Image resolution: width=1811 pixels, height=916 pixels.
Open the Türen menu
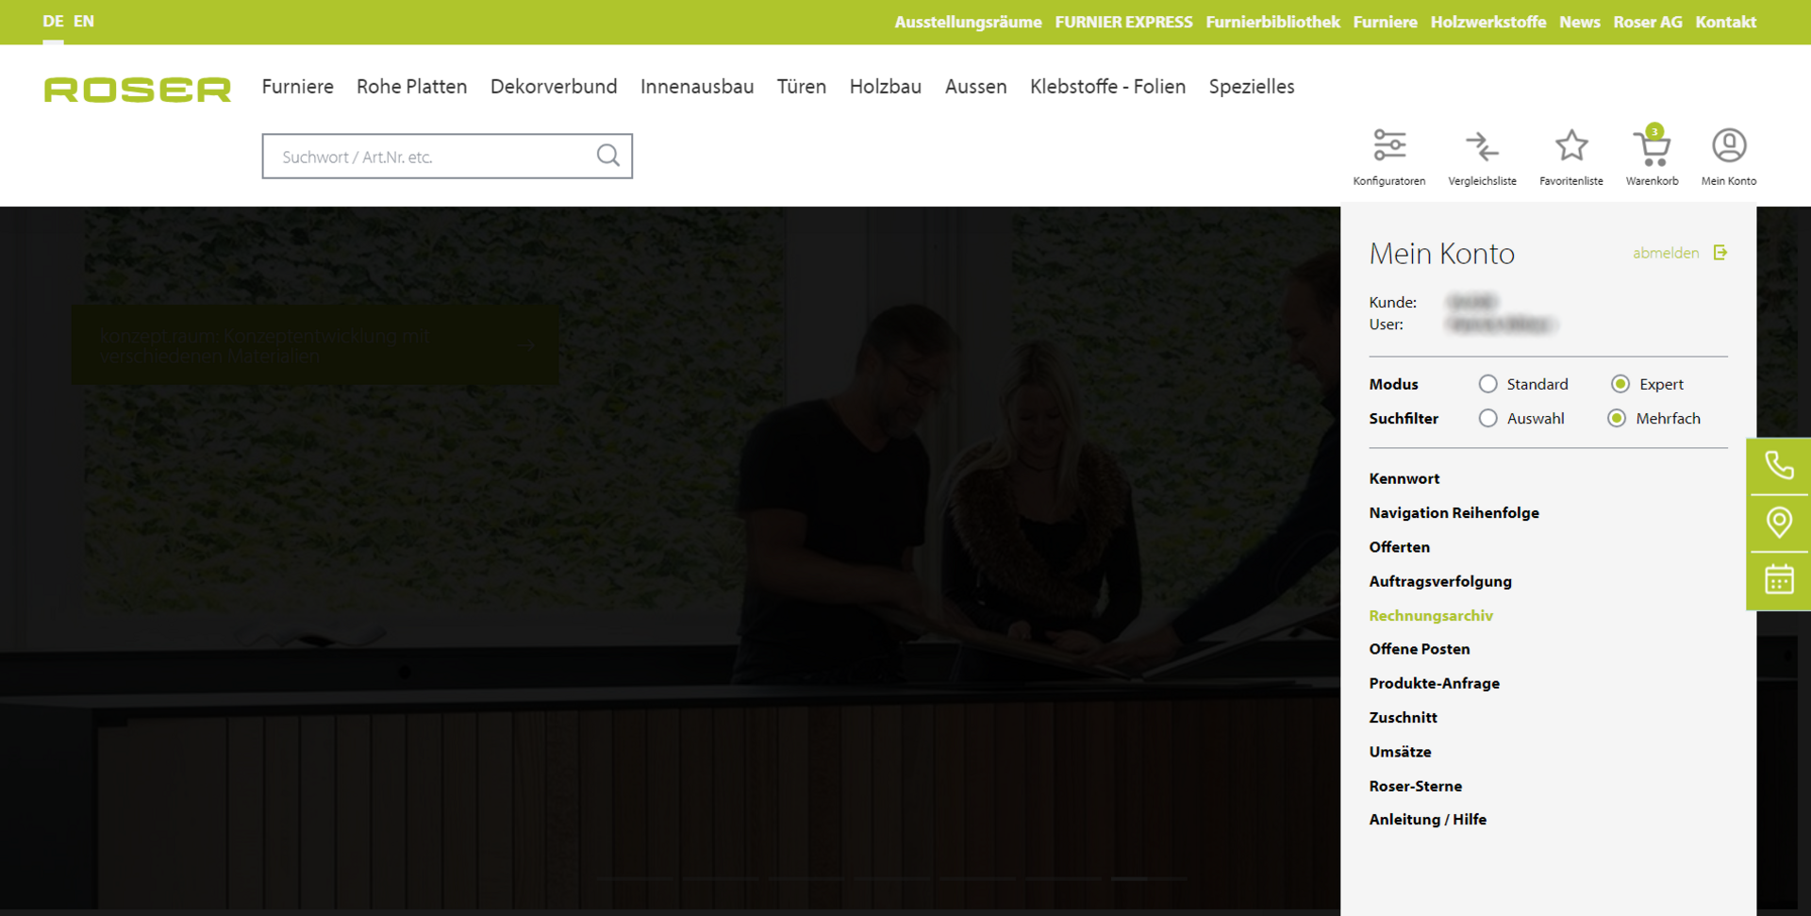tap(802, 87)
